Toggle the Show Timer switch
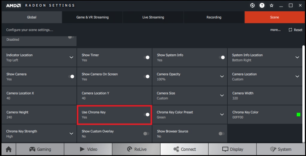 (146, 57)
